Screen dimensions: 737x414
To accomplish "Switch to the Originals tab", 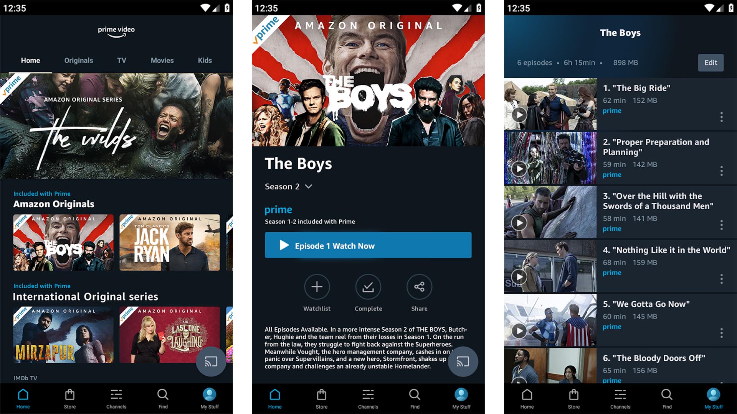I will pos(78,61).
